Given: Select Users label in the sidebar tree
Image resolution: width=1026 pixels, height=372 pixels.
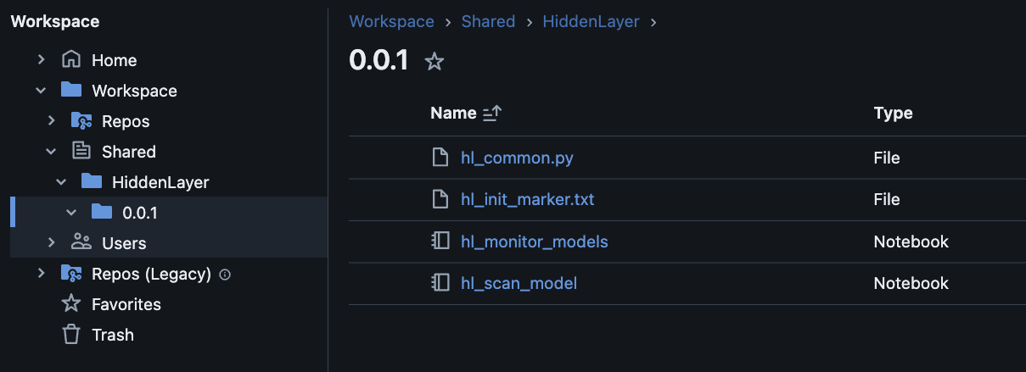Looking at the screenshot, I should tap(124, 243).
